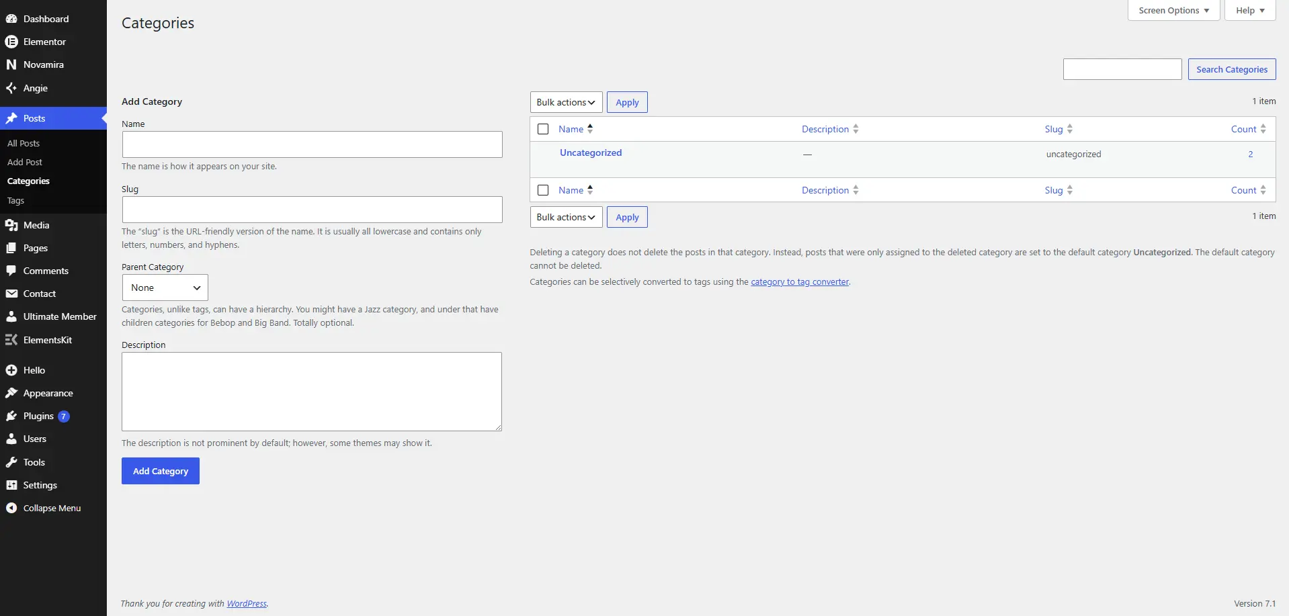Viewport: 1289px width, 616px height.
Task: Click top Apply button
Action: coord(627,102)
